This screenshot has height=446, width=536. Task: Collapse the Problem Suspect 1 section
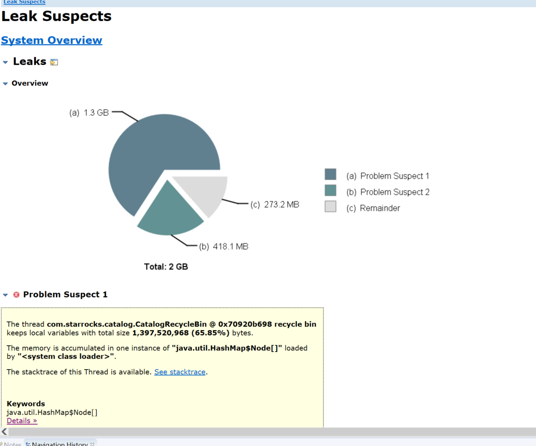[5, 295]
